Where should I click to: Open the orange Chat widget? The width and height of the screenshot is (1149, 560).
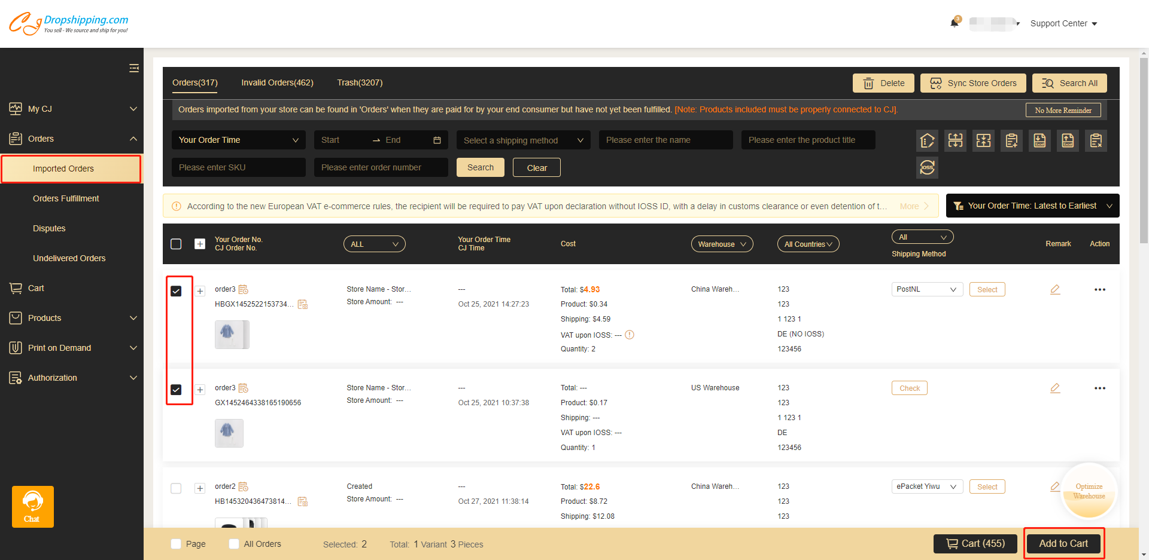point(33,506)
